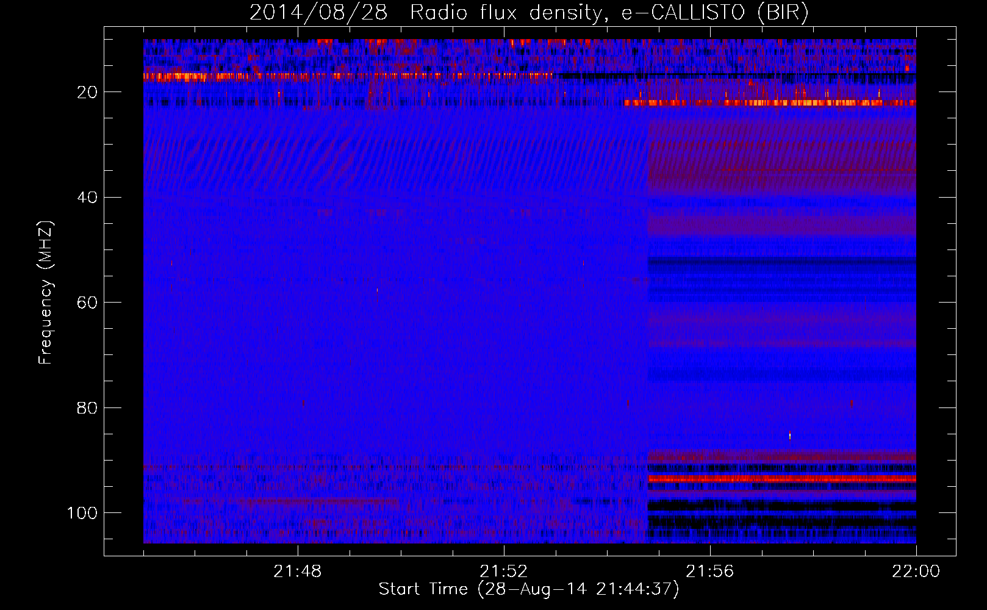Click the '40' frequency tick label
Viewport: 987px width, 610px height.
coord(87,198)
